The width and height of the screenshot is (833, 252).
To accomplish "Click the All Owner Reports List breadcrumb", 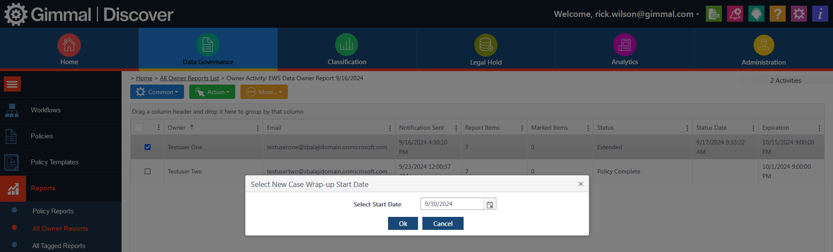I will pos(189,79).
